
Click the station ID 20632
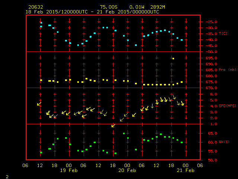[x=36, y=7]
